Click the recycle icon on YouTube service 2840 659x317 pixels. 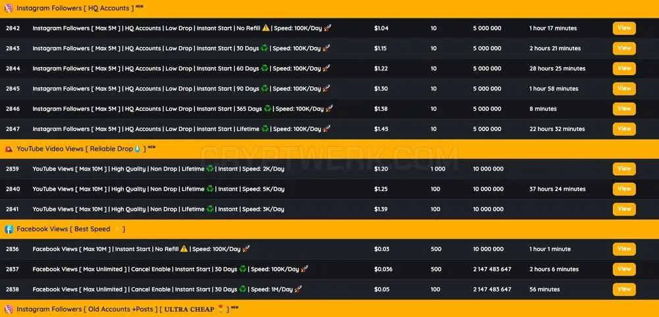tap(210, 188)
